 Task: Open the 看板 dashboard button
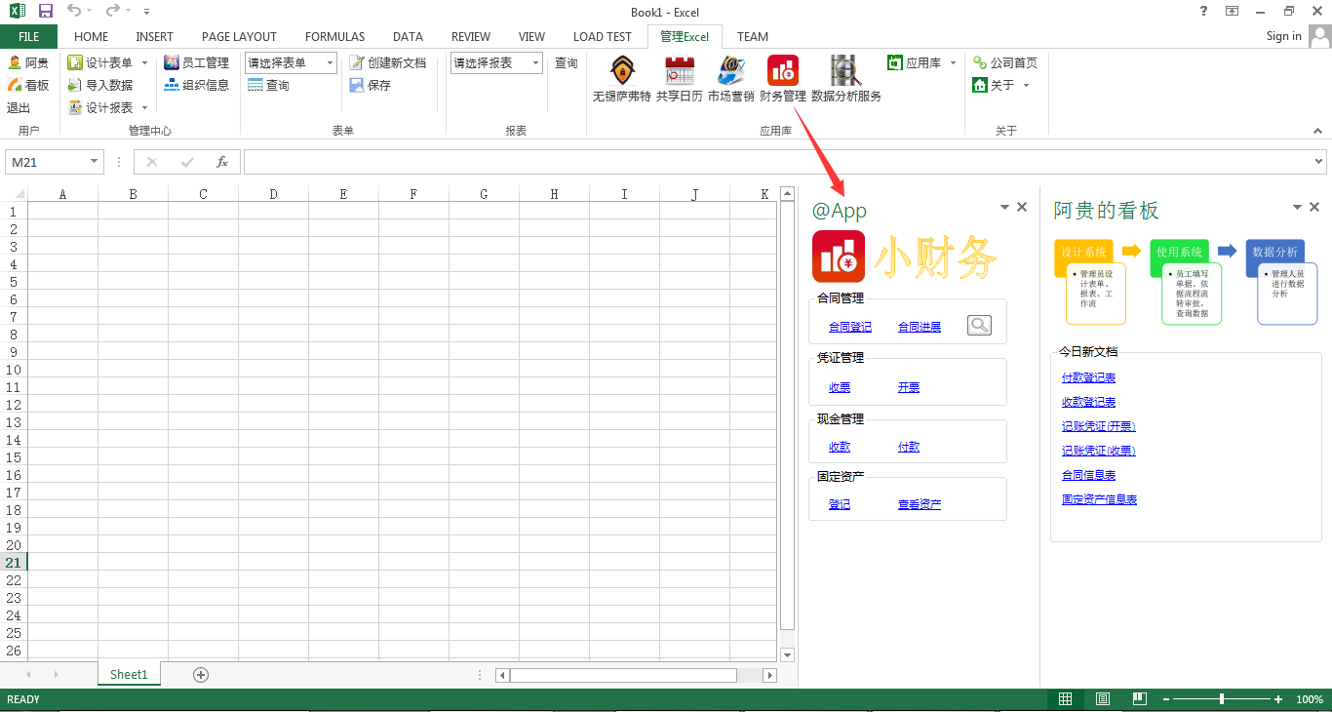(x=28, y=85)
